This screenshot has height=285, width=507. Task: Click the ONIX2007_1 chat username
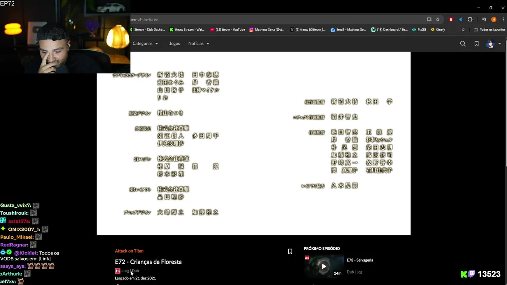[x=24, y=229]
